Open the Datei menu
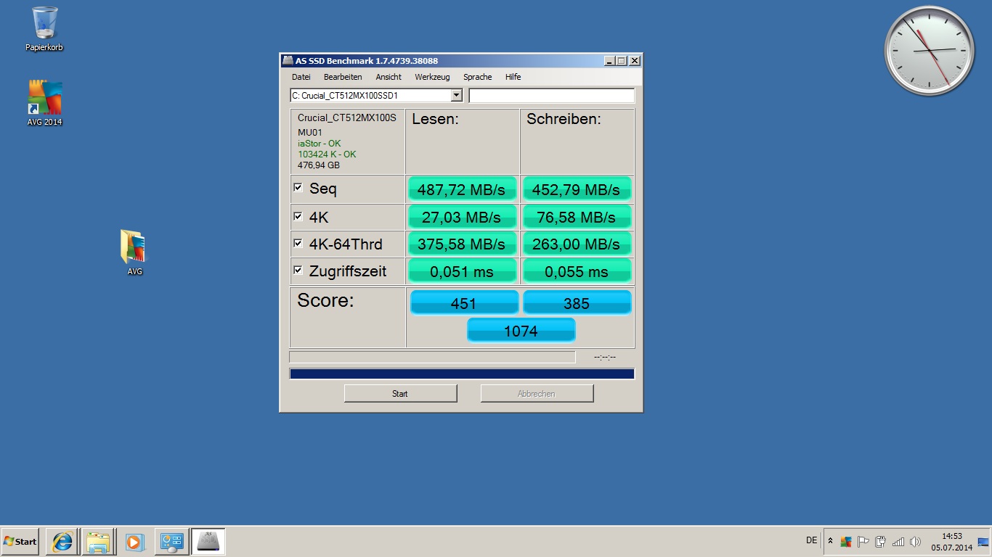The width and height of the screenshot is (992, 557). coord(301,77)
